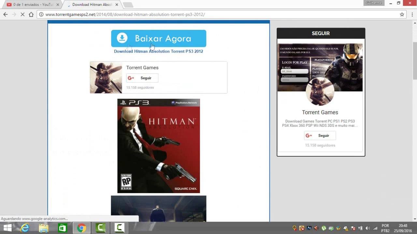Screen dimensions: 417x234
Task: Launch Internet Explorer from the taskbar
Action: coord(25,228)
